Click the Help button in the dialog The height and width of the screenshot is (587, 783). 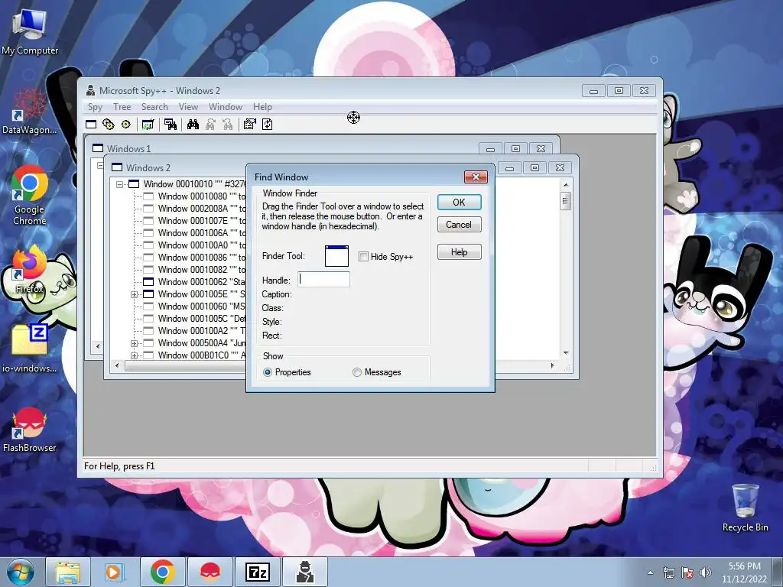tap(459, 252)
